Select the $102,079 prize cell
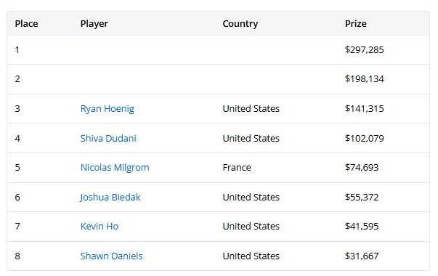This screenshot has width=438, height=276. tap(364, 138)
